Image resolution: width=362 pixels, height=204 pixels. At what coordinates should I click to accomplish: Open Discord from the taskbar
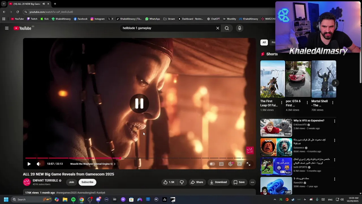98,199
